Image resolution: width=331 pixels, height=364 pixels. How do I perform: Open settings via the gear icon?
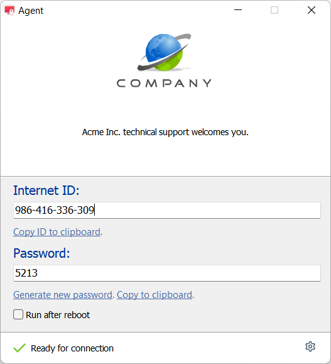pyautogui.click(x=310, y=346)
